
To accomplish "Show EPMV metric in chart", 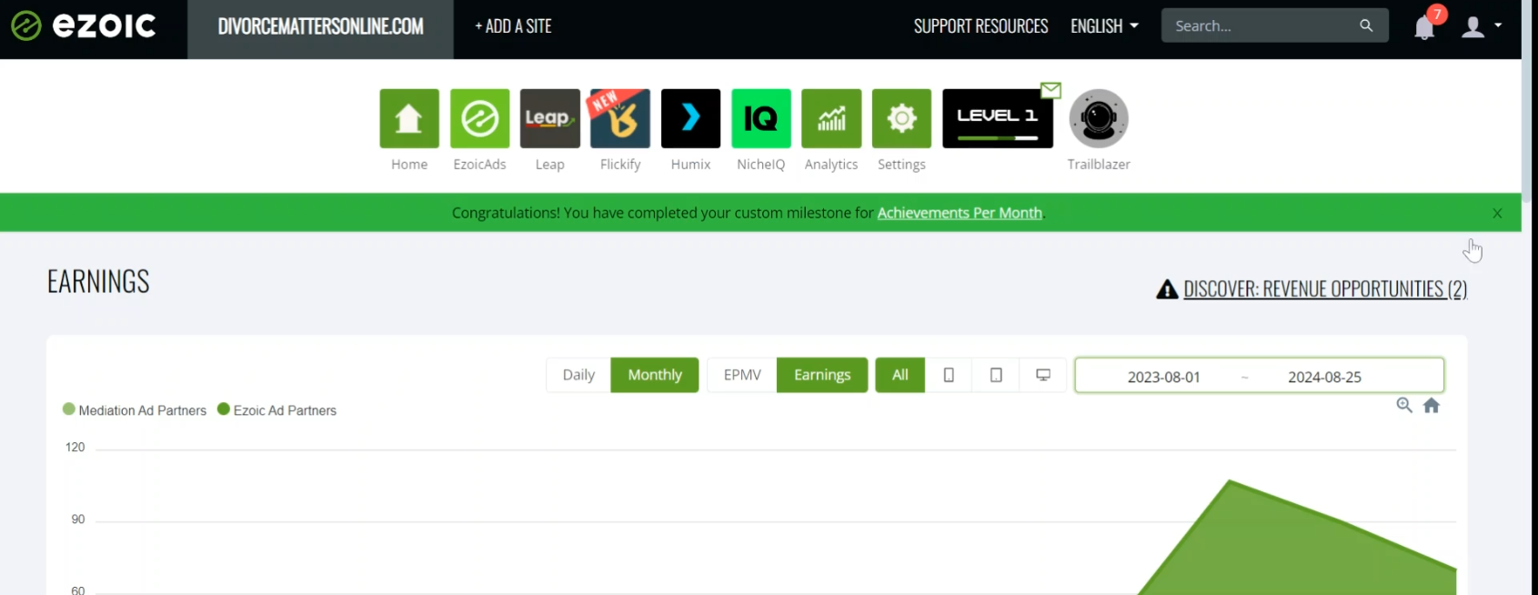I will 742,375.
